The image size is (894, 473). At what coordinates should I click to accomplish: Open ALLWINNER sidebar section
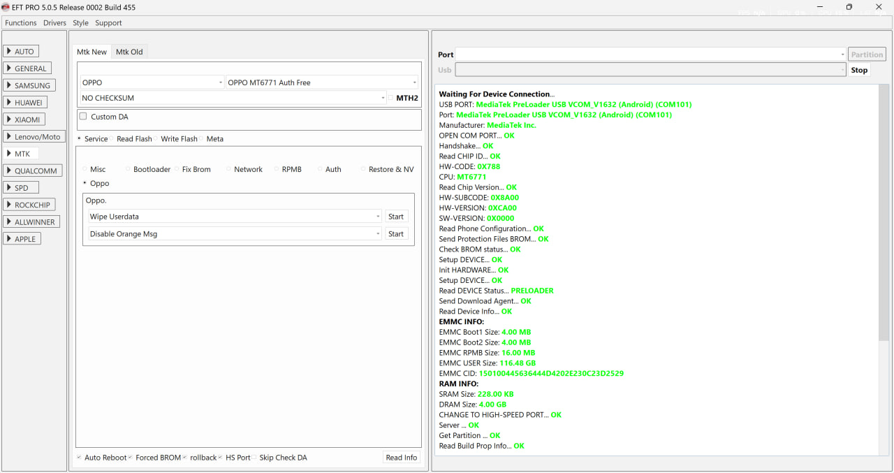[31, 221]
